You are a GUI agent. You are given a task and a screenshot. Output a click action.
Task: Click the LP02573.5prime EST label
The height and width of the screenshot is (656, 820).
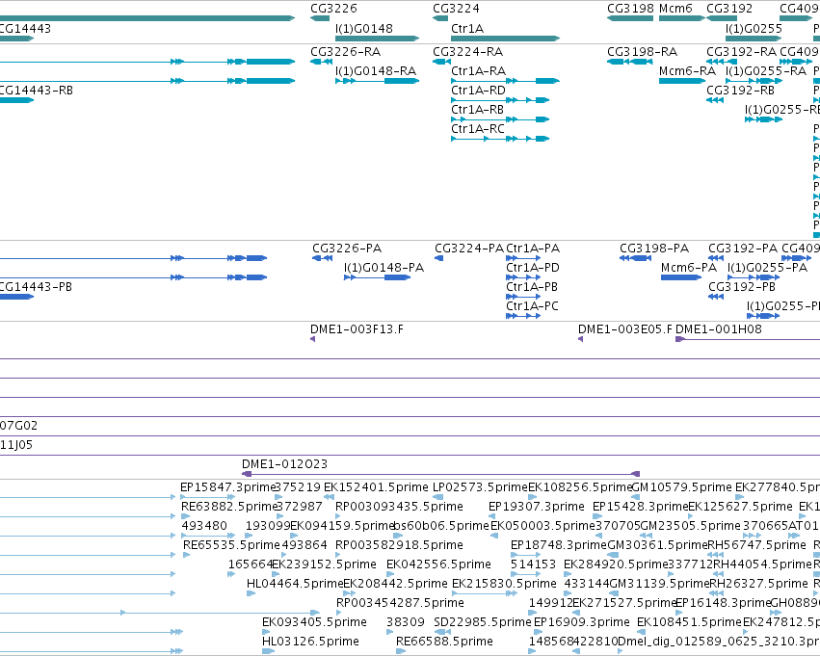[x=481, y=487]
